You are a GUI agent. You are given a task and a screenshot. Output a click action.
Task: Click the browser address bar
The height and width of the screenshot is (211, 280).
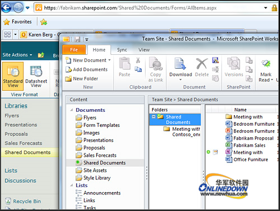click(148, 8)
